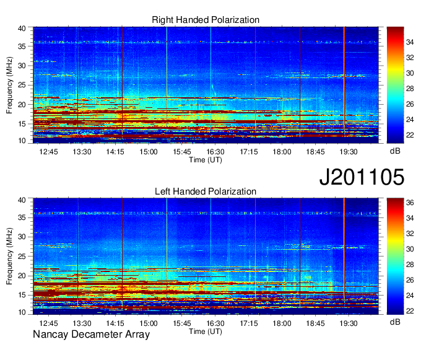
Task: Click 16:30 tick on Right Handed time axis
Action: point(215,152)
